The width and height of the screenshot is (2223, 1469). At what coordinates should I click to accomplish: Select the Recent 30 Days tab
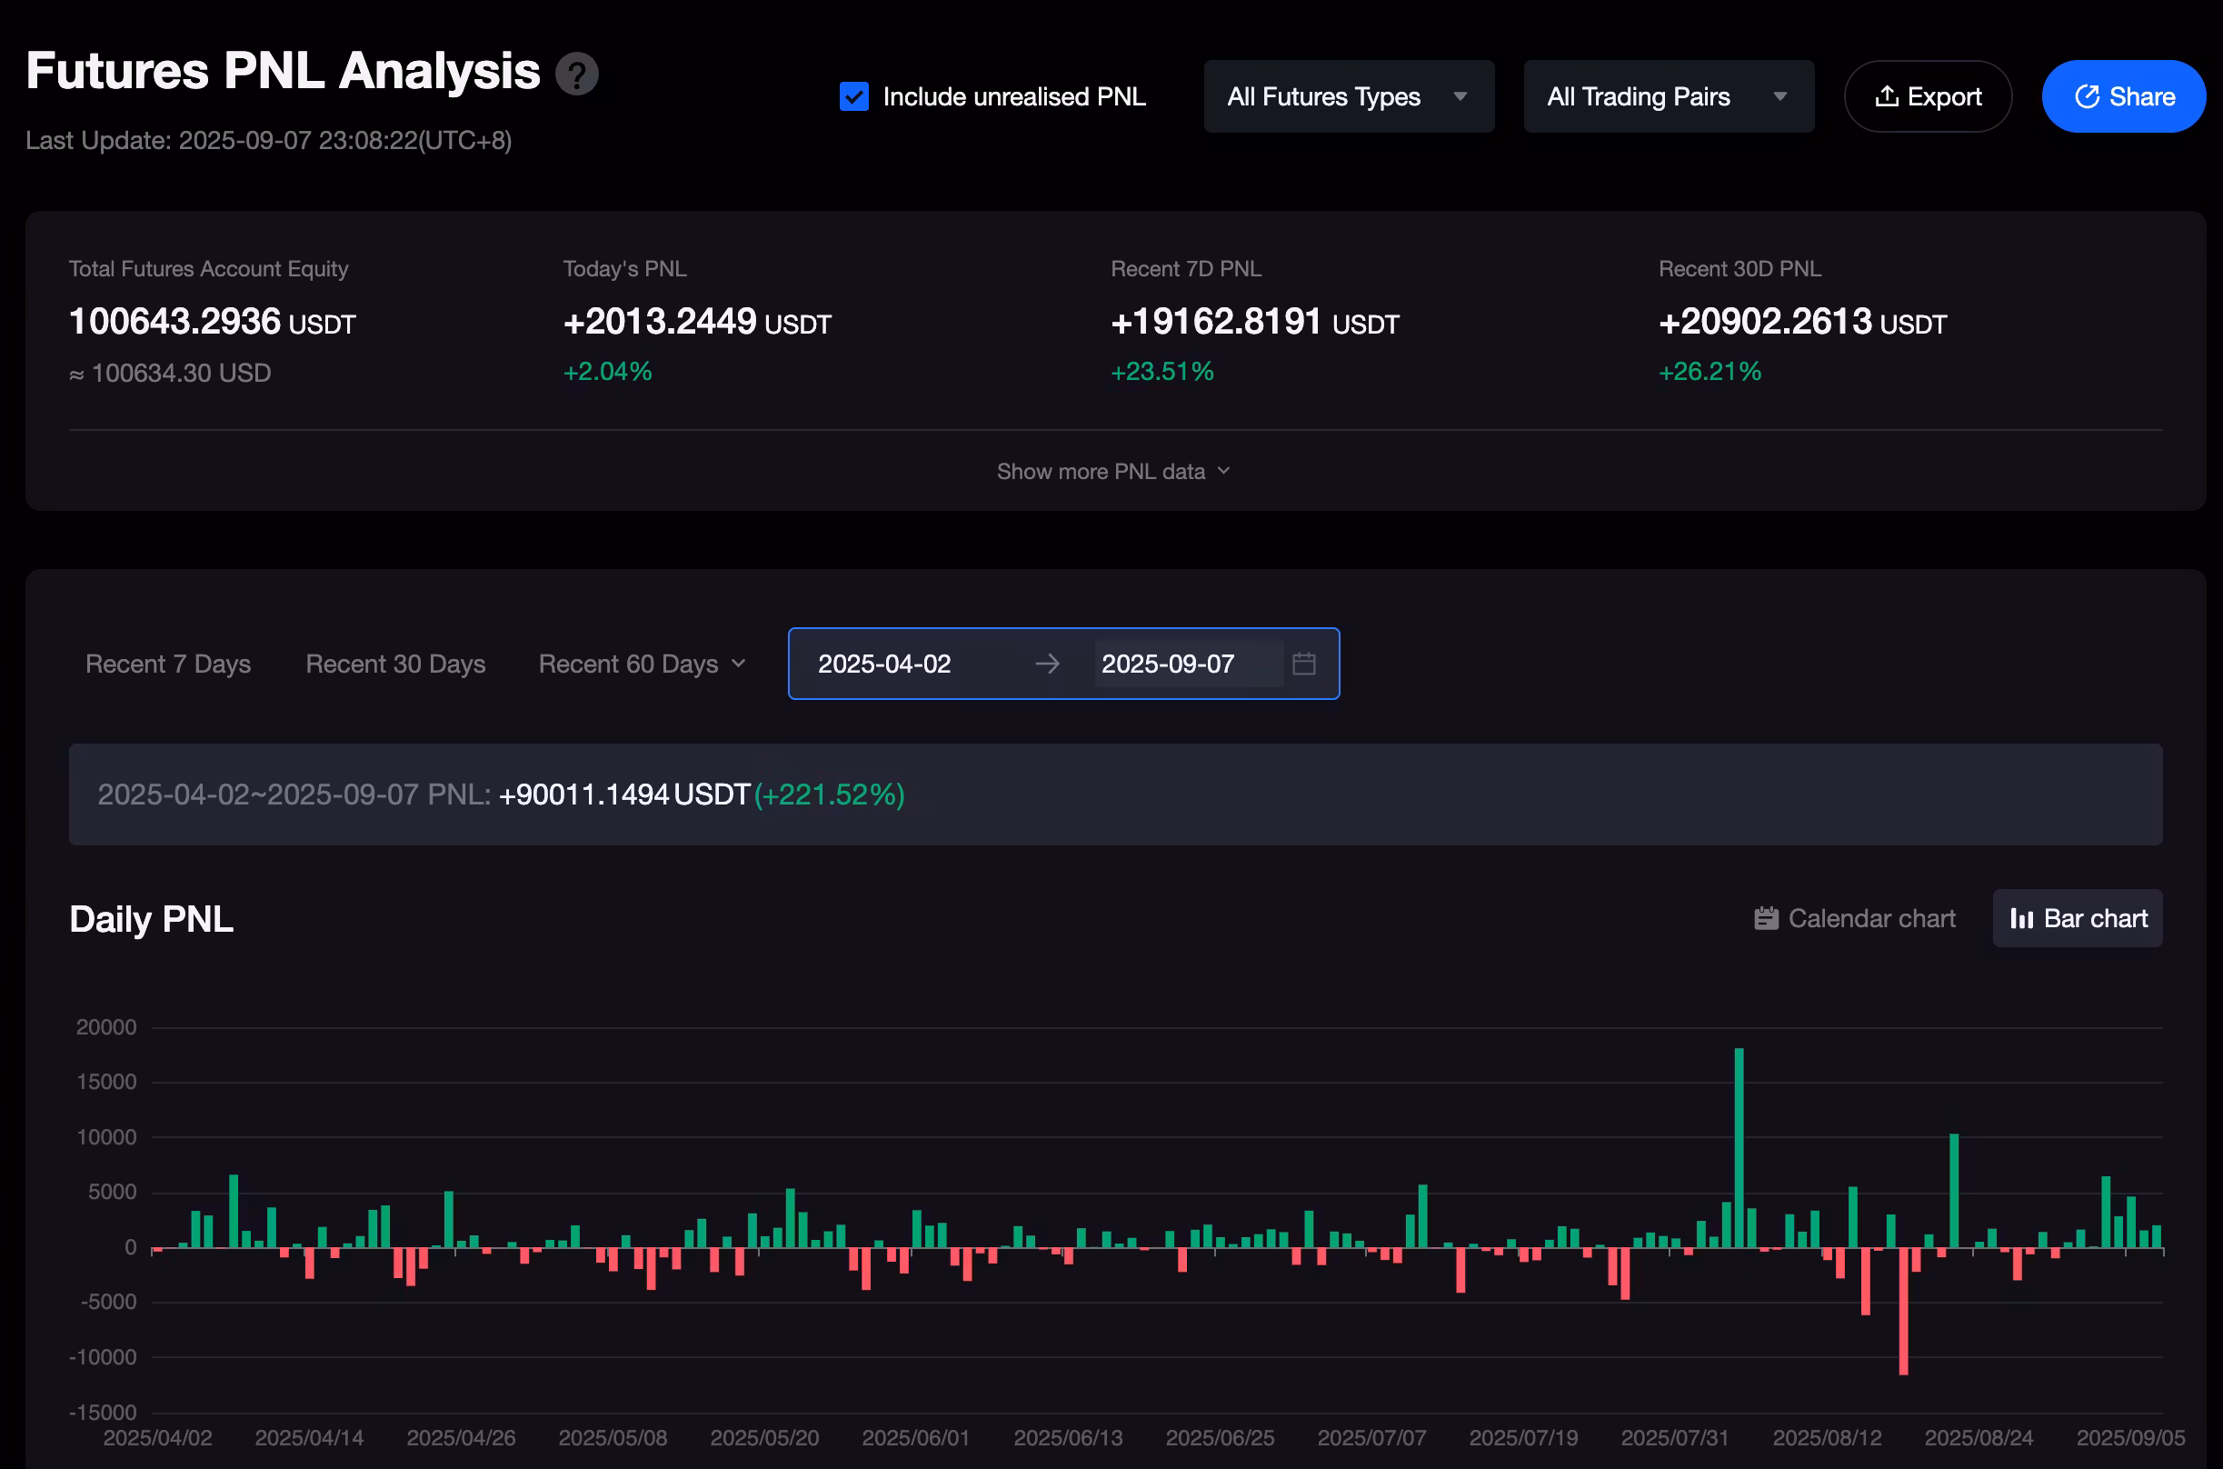(x=395, y=665)
